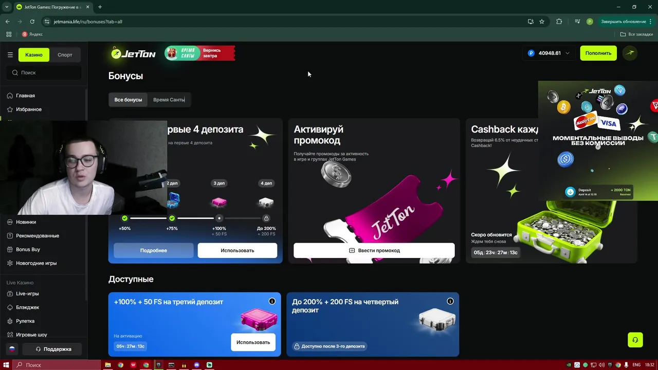The image size is (658, 370).
Task: Open the hamburger sidebar menu
Action: 10,54
